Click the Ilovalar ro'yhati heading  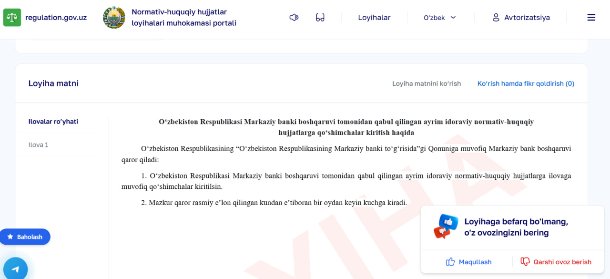pyautogui.click(x=53, y=122)
